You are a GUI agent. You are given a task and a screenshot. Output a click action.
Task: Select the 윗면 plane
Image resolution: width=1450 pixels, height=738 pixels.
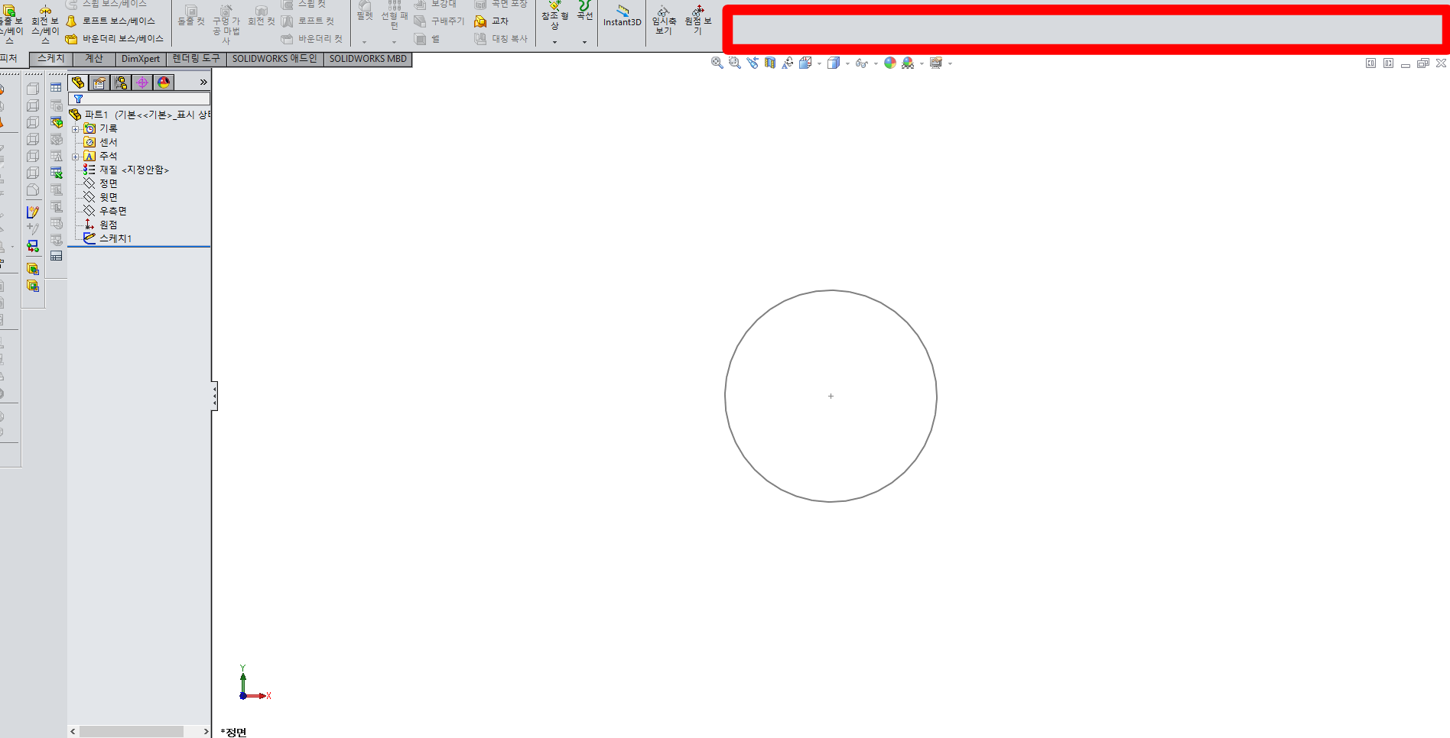pyautogui.click(x=100, y=197)
